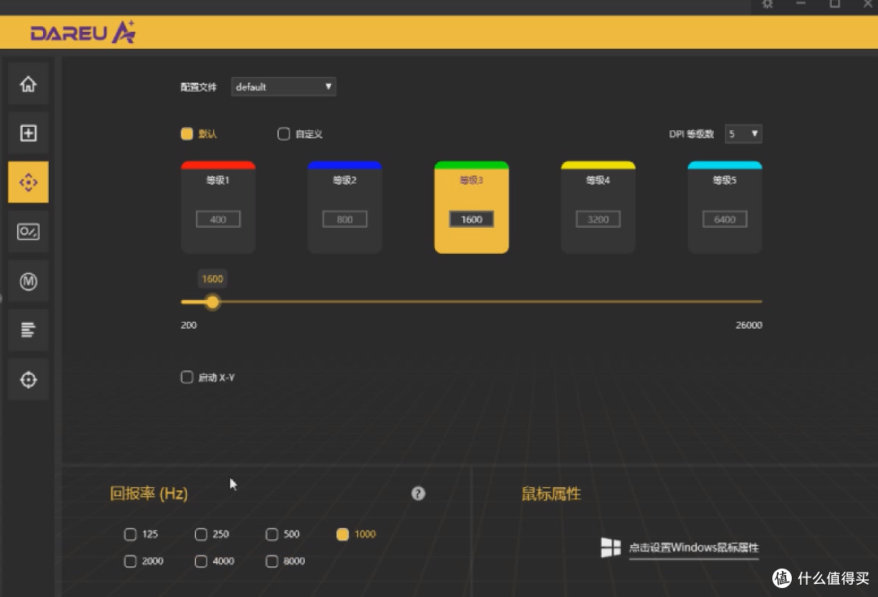Click the 400 DPI value field
The height and width of the screenshot is (597, 878).
(219, 220)
